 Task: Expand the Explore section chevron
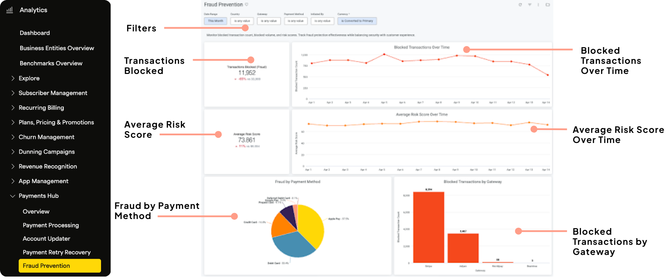pyautogui.click(x=13, y=78)
